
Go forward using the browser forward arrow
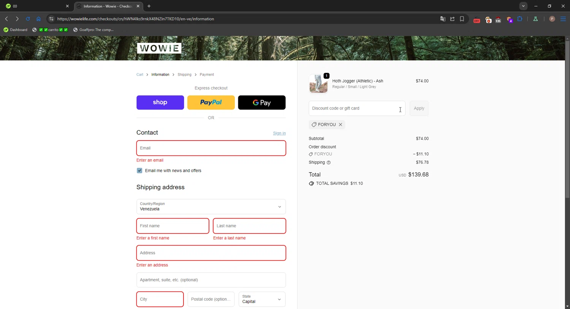coord(17,19)
